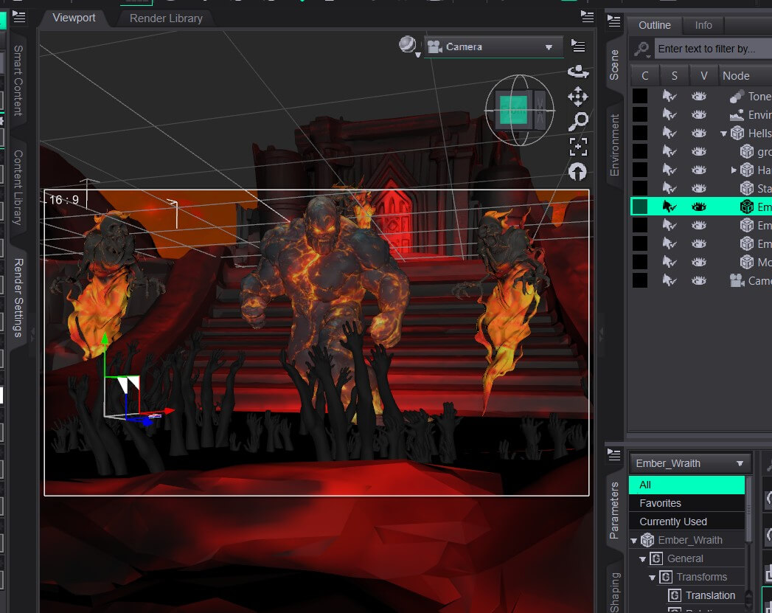Image resolution: width=772 pixels, height=613 pixels.
Task: Click the gizmo green Y-axis arrow
Action: click(x=105, y=339)
